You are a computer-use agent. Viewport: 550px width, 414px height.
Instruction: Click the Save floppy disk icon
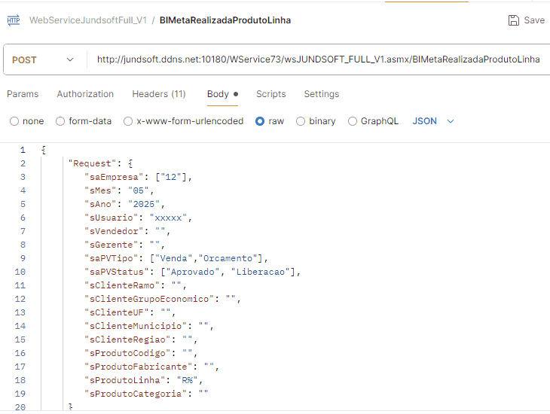point(514,20)
